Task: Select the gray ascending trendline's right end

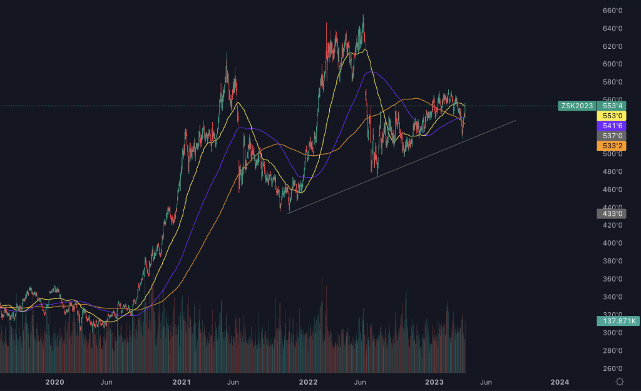Action: click(515, 120)
